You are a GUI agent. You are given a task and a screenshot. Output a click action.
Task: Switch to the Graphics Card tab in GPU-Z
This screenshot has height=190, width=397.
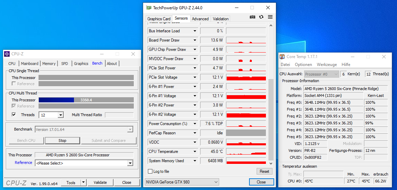click(x=159, y=19)
